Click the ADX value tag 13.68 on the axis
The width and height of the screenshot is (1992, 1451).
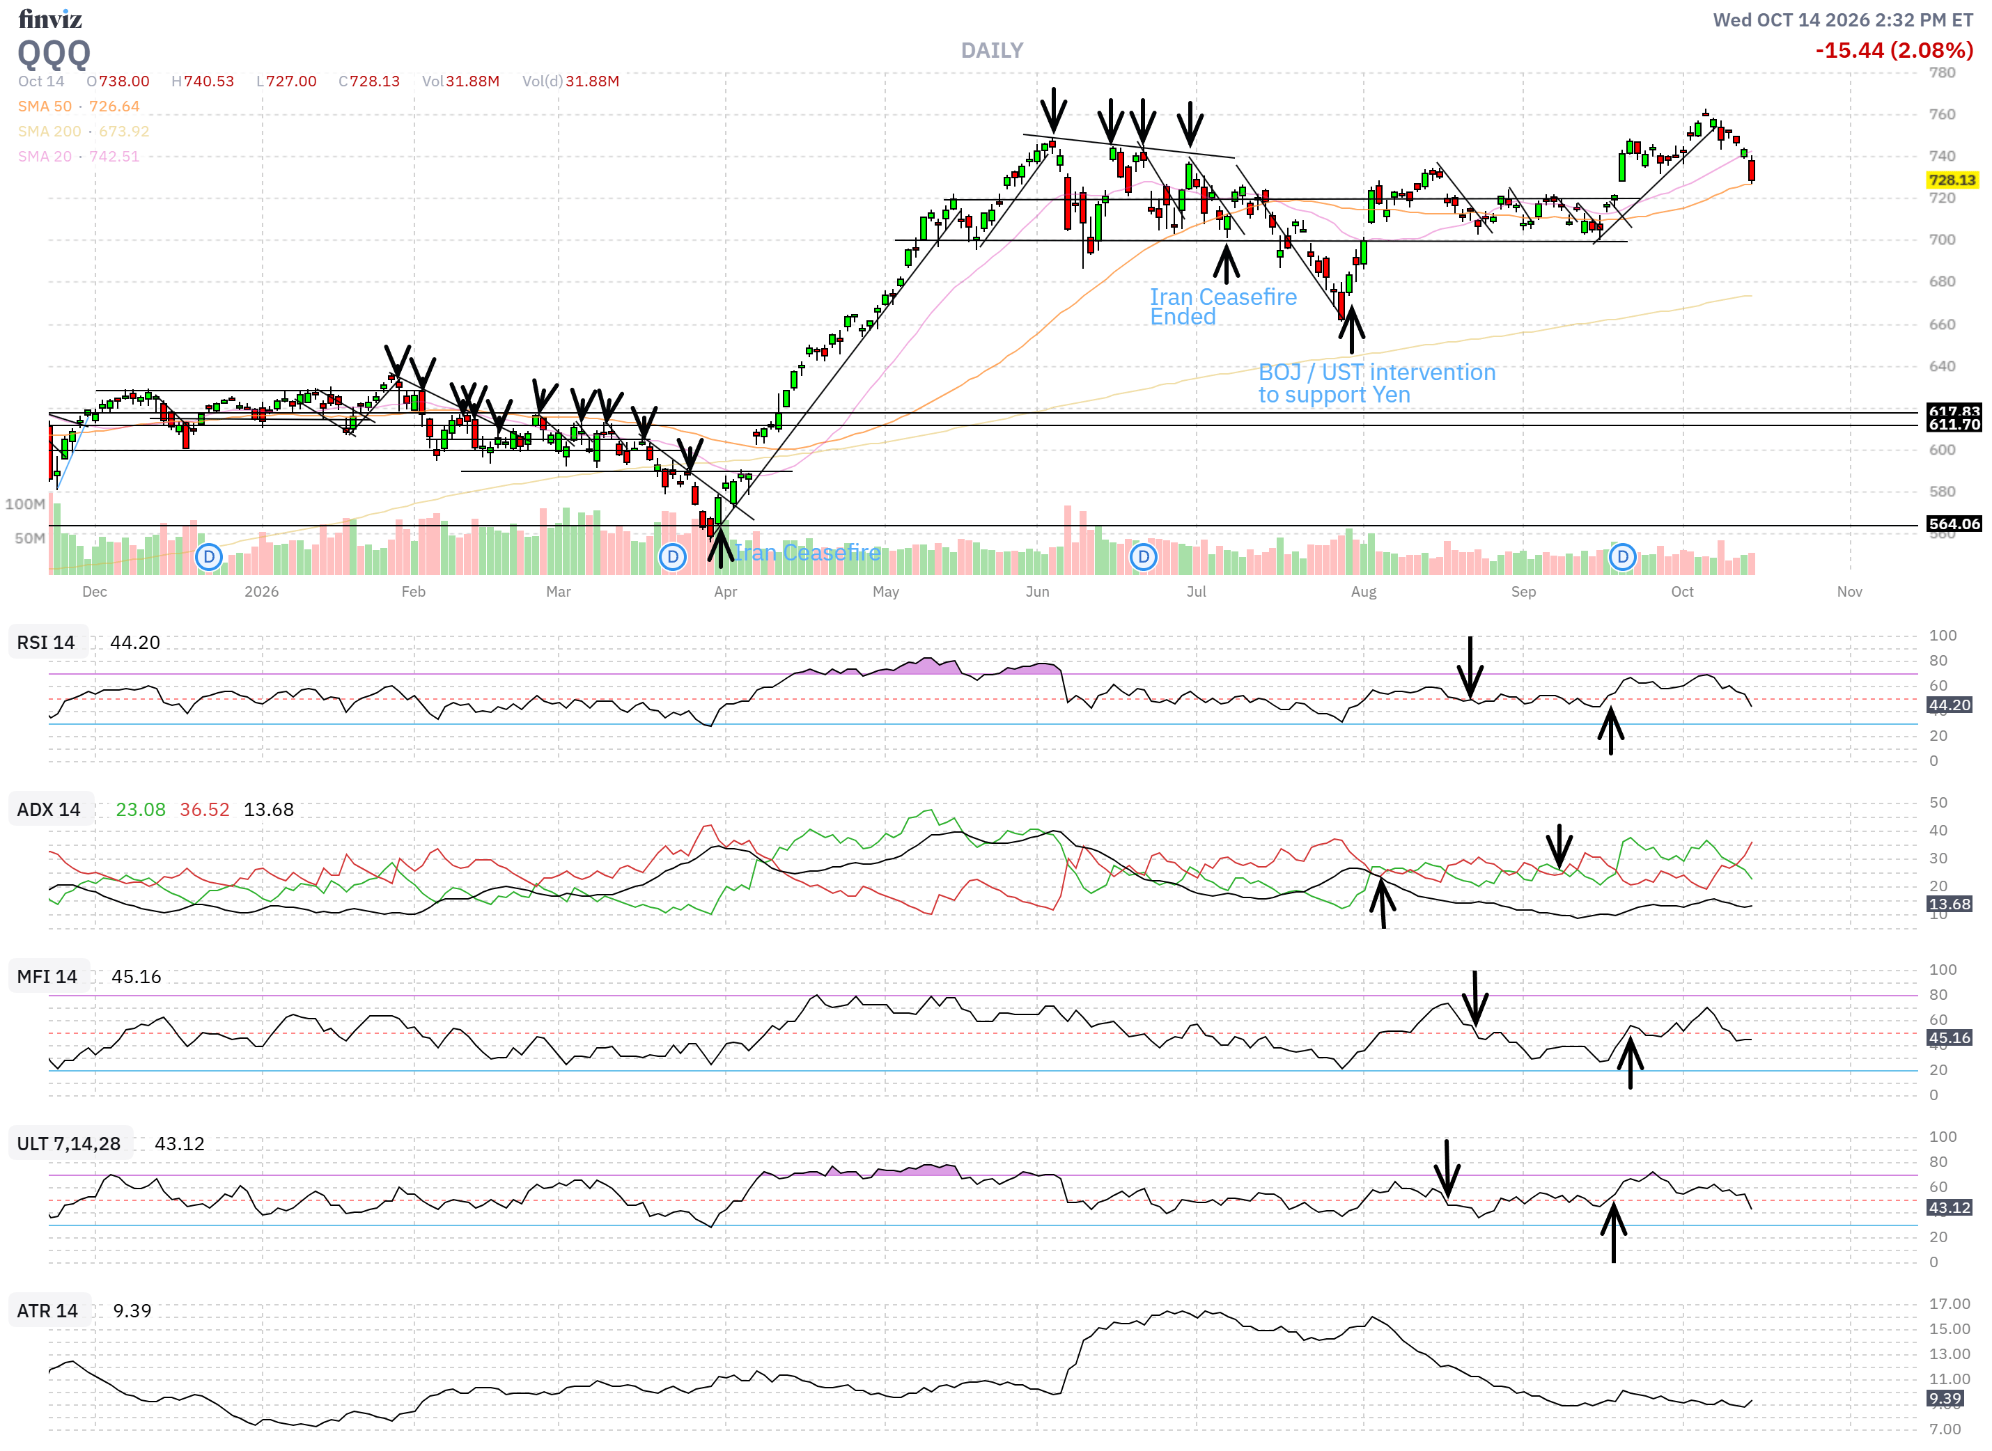click(1949, 904)
